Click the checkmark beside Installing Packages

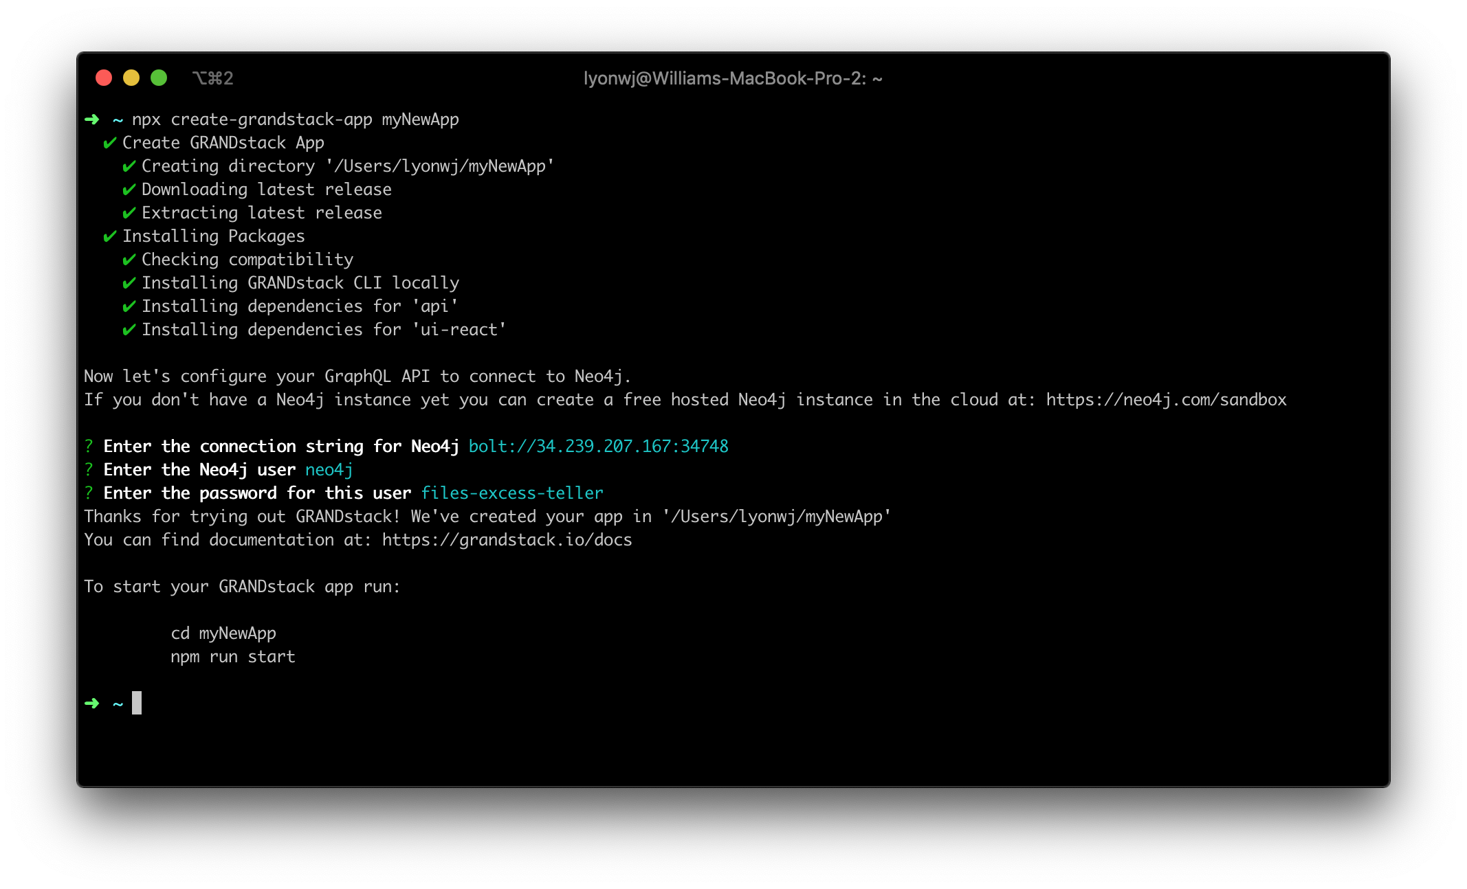click(109, 236)
